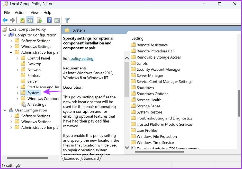Viewport: 242px width, 169px height.
Task: Click tree pane horizontal scrollbar
Action: point(27,158)
